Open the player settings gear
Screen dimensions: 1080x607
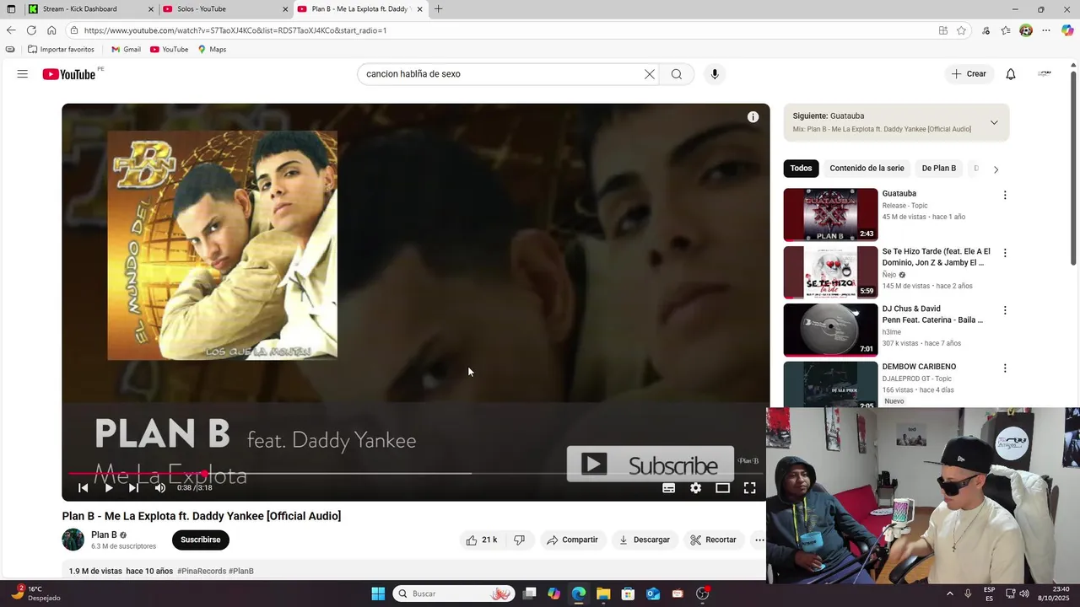[x=696, y=487]
